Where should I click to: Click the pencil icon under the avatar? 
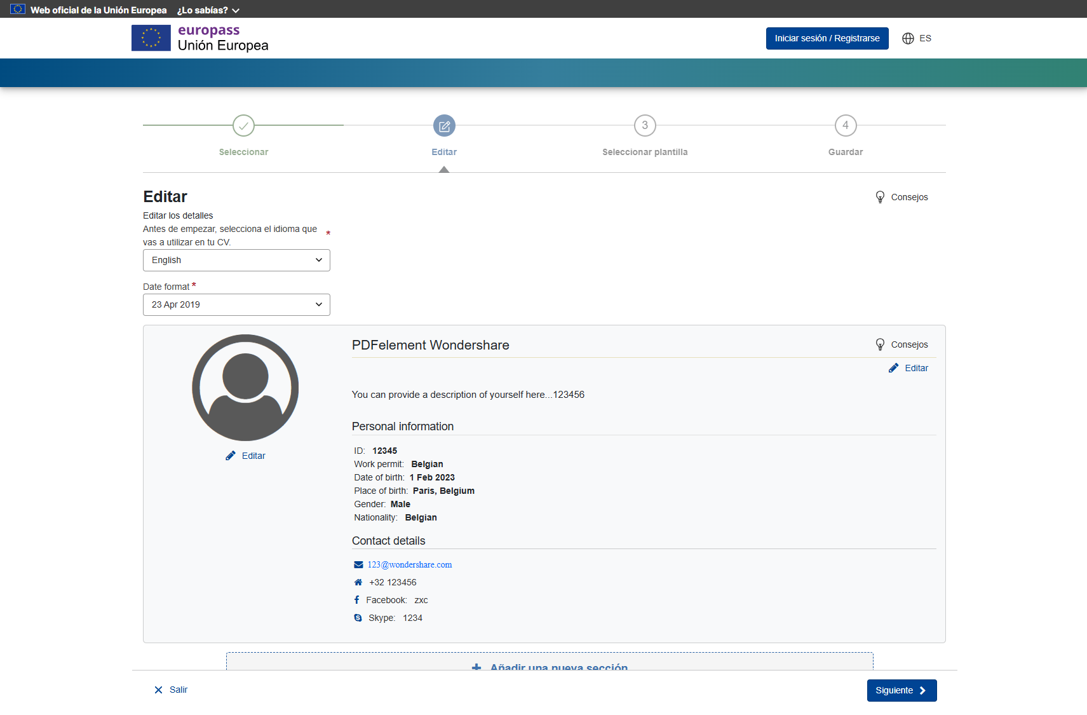231,456
